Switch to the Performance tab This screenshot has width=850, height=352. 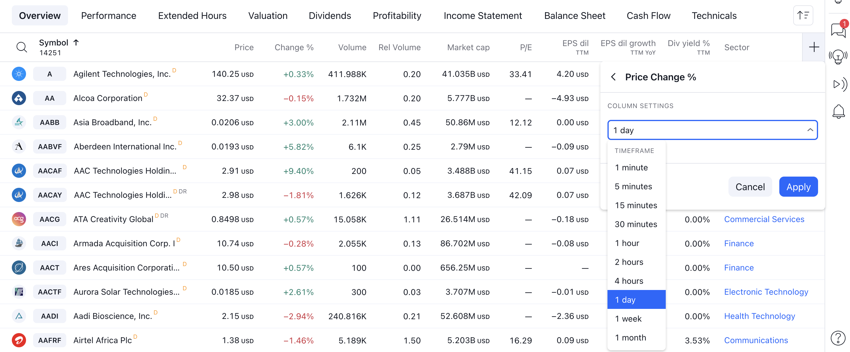pos(109,15)
